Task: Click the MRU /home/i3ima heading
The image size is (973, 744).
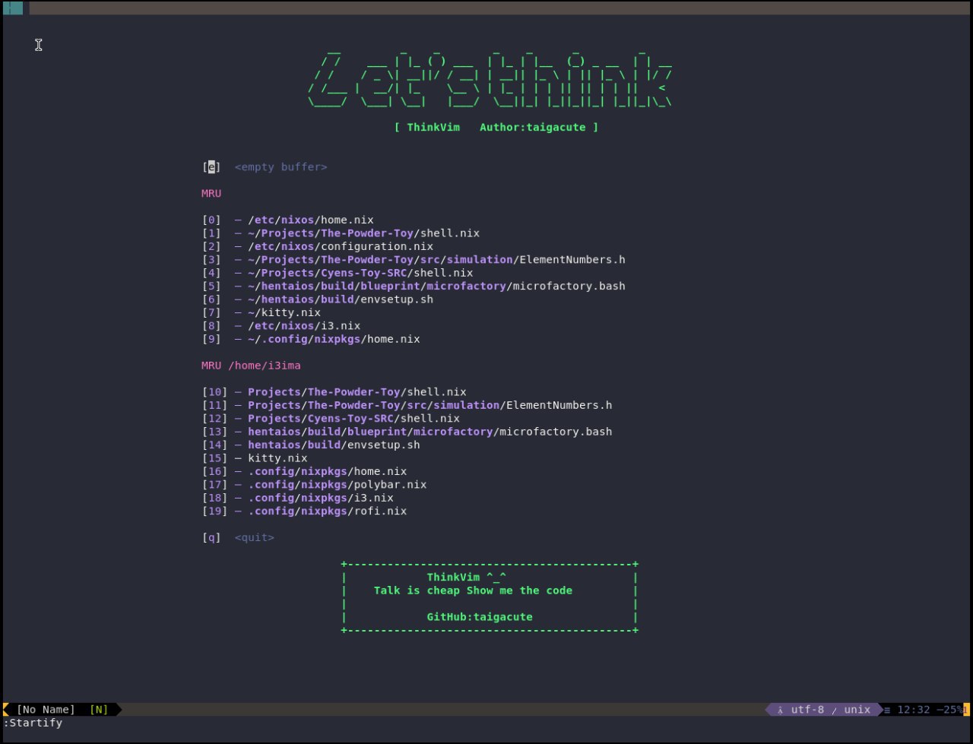Action: (251, 366)
